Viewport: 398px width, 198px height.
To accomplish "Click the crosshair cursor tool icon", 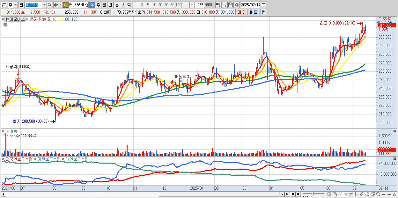I will (x=346, y=194).
